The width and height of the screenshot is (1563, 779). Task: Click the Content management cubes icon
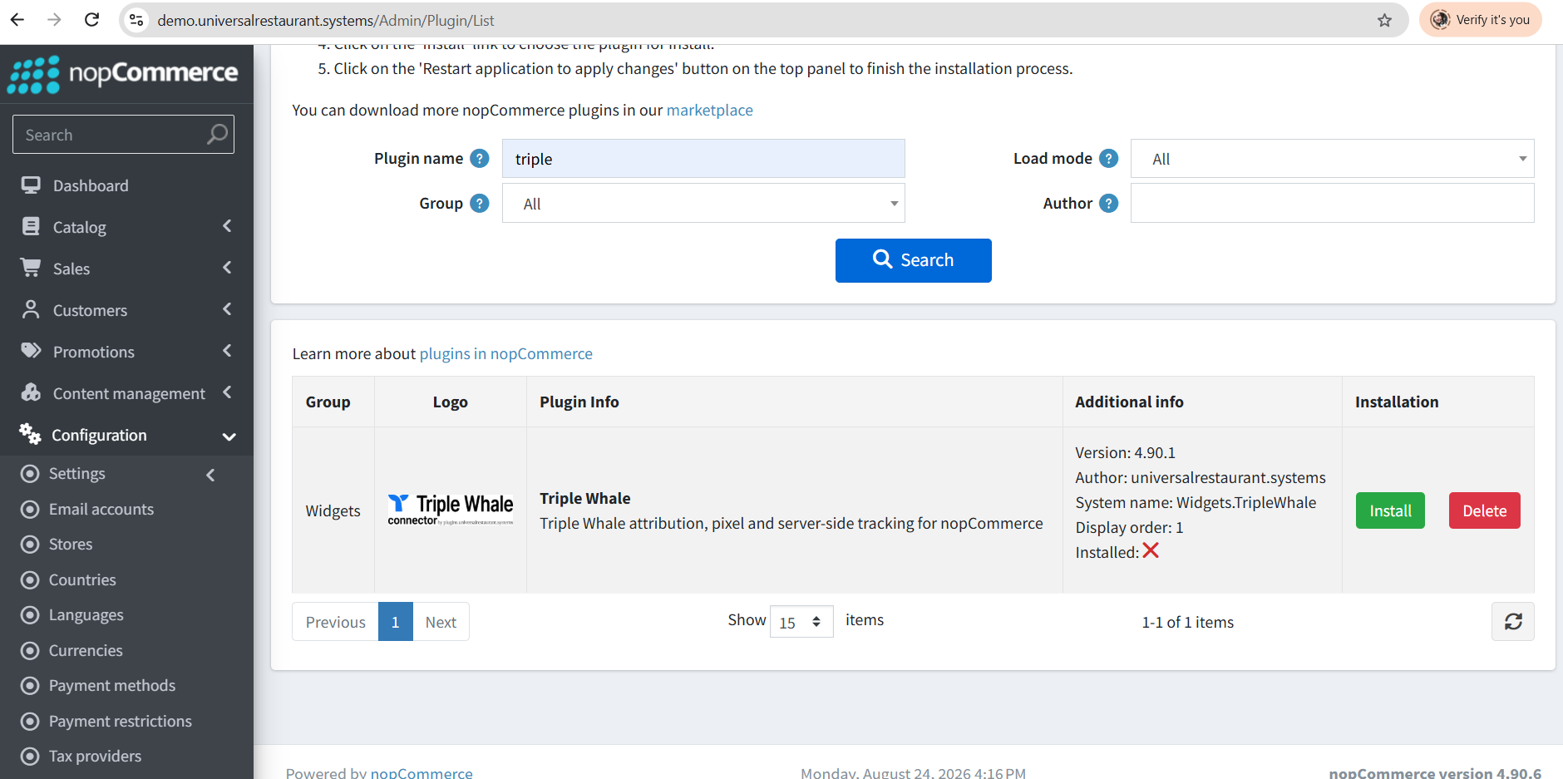31,392
